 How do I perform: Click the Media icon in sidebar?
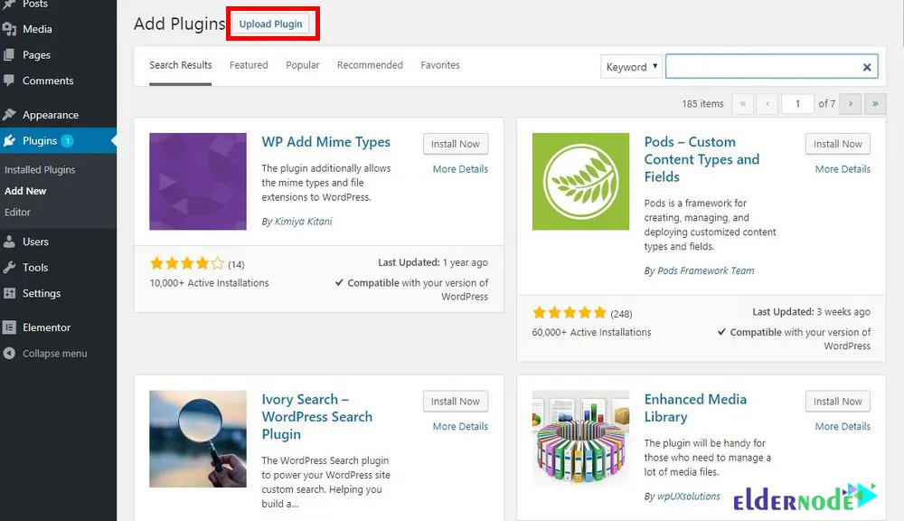click(10, 29)
